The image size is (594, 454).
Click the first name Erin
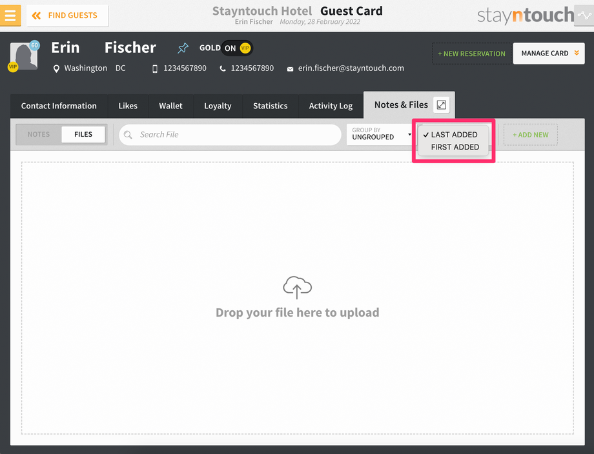(x=65, y=48)
